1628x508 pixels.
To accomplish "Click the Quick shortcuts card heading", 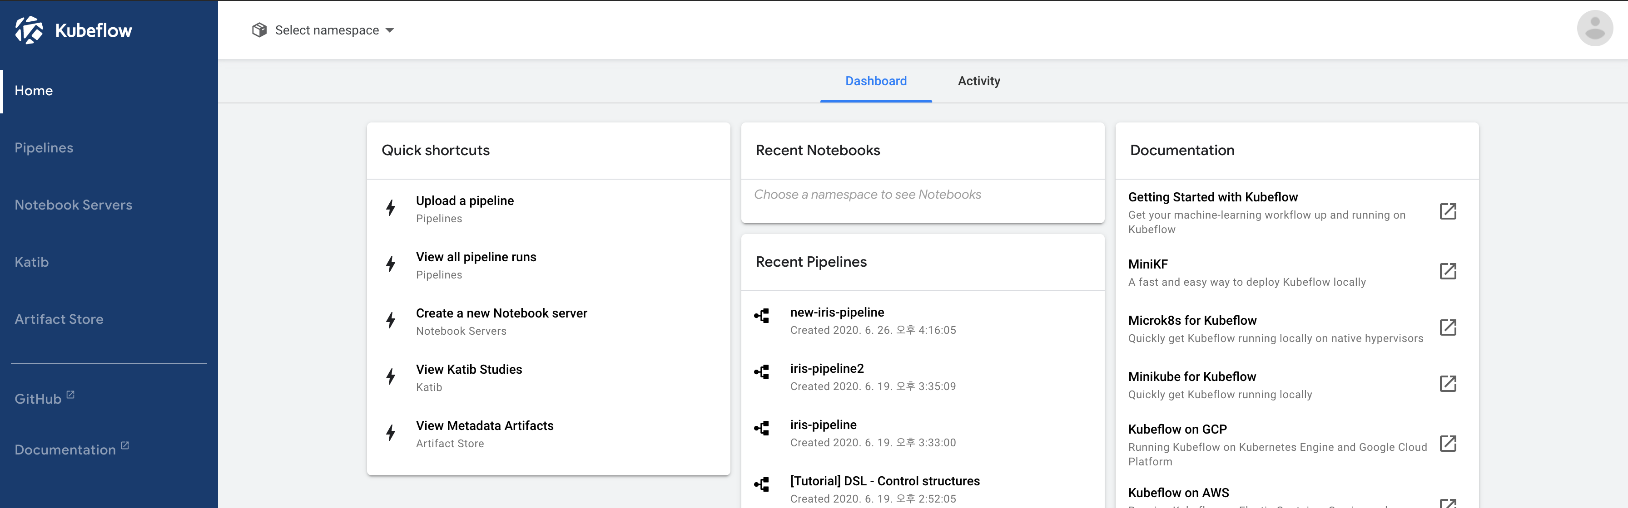I will [436, 150].
